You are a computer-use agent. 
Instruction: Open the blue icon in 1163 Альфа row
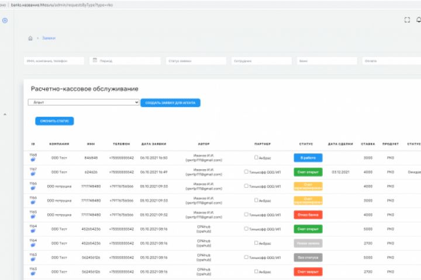point(33,274)
